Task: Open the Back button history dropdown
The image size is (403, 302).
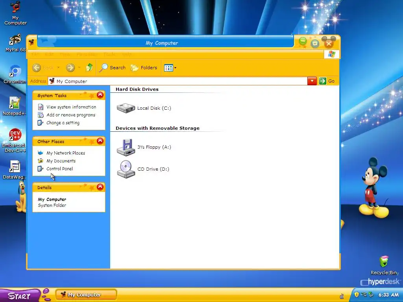Action: click(58, 68)
